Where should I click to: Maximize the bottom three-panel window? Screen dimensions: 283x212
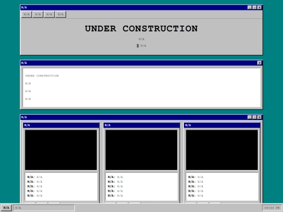255,117
